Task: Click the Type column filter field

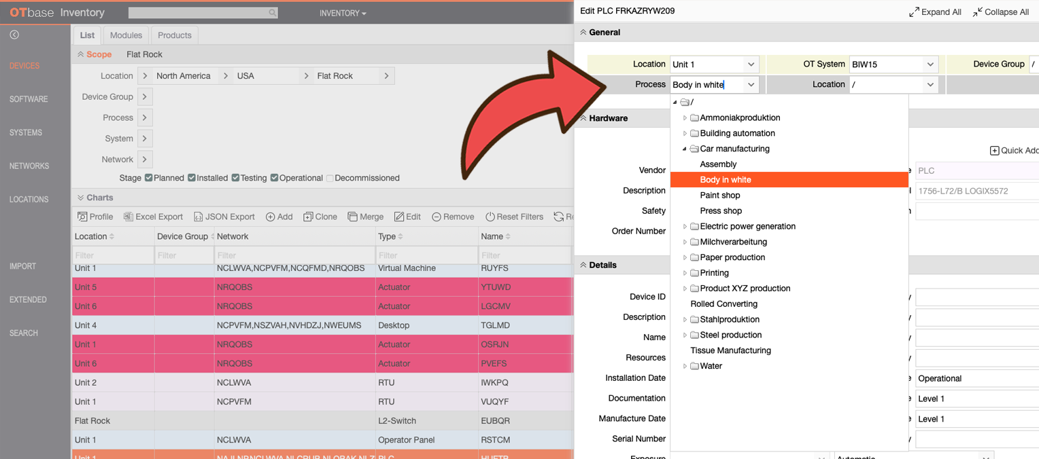Action: point(426,255)
